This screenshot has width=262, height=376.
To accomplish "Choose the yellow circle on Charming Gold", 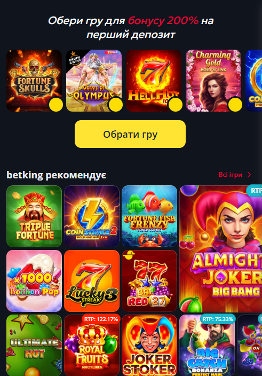I will click(x=235, y=105).
